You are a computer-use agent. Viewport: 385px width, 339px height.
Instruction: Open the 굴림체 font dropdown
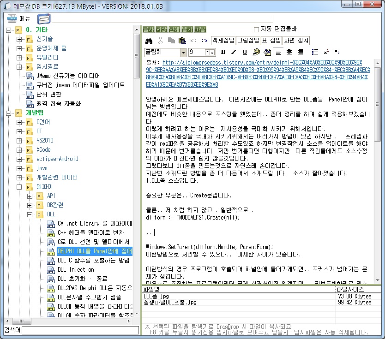click(x=183, y=52)
